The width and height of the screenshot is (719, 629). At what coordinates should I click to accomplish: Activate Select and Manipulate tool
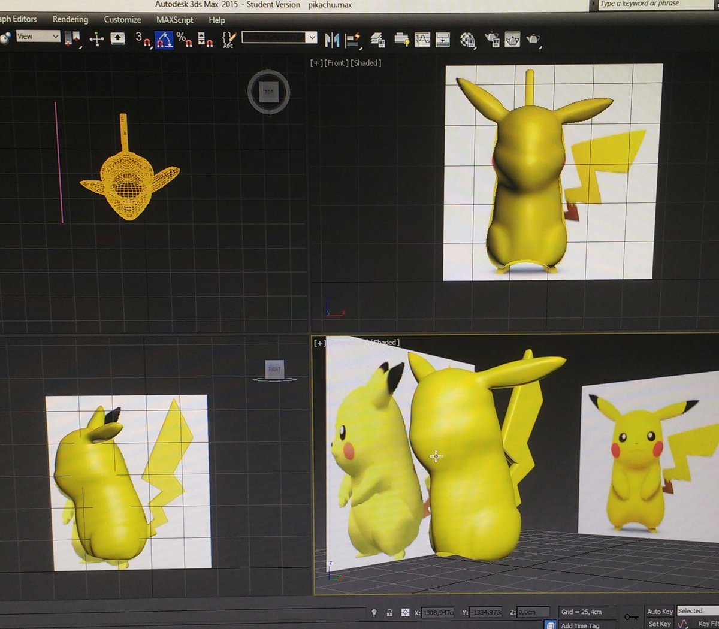click(x=96, y=40)
